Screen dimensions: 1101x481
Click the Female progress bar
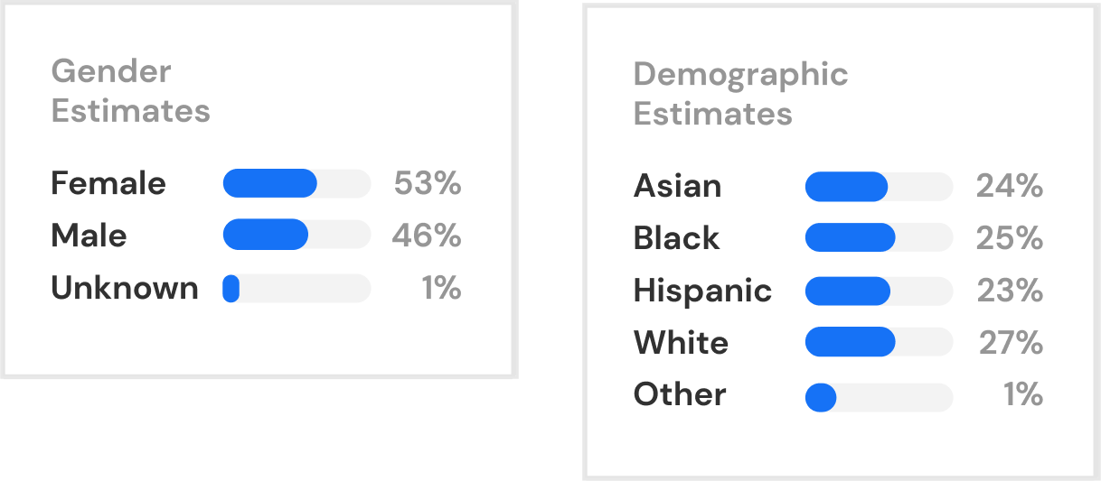[296, 183]
